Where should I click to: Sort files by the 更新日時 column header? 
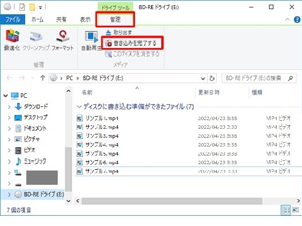pyautogui.click(x=209, y=93)
